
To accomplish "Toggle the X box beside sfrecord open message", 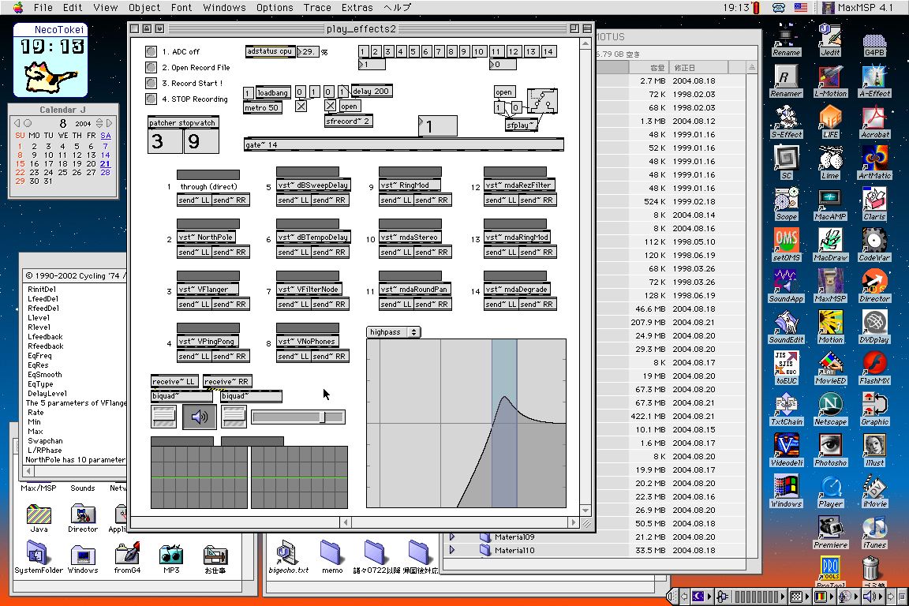I will pyautogui.click(x=331, y=106).
